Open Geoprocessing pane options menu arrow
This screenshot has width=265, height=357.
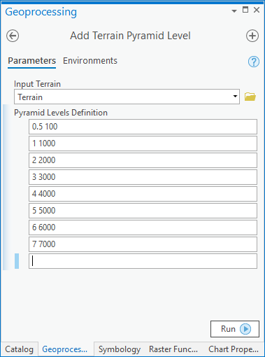pyautogui.click(x=234, y=10)
